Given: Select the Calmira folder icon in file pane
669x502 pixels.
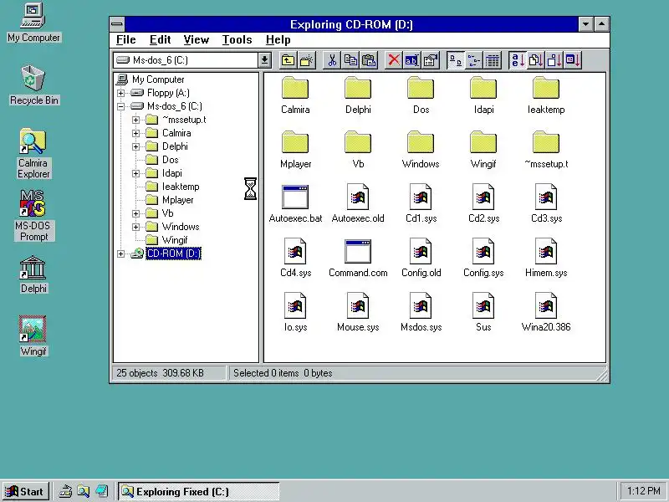Looking at the screenshot, I should (x=295, y=89).
